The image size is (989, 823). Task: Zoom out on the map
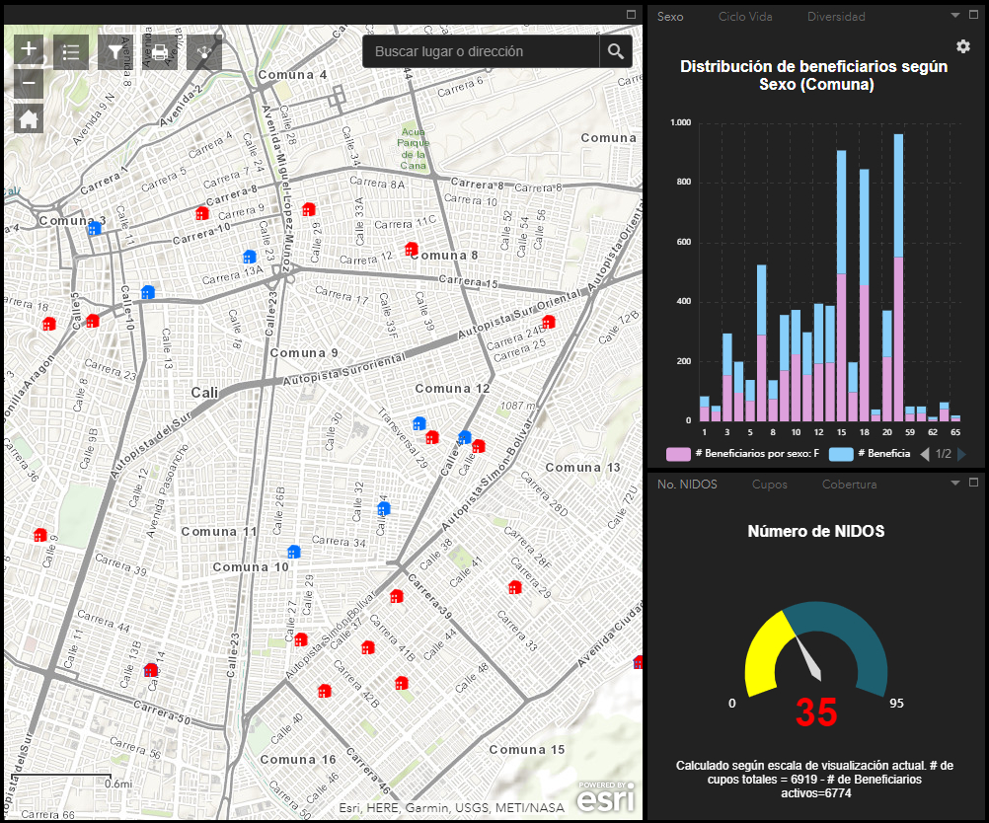click(x=29, y=83)
